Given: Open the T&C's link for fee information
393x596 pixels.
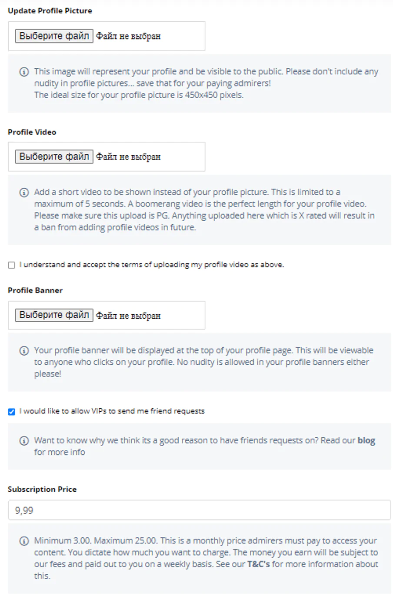Looking at the screenshot, I should coord(259,564).
